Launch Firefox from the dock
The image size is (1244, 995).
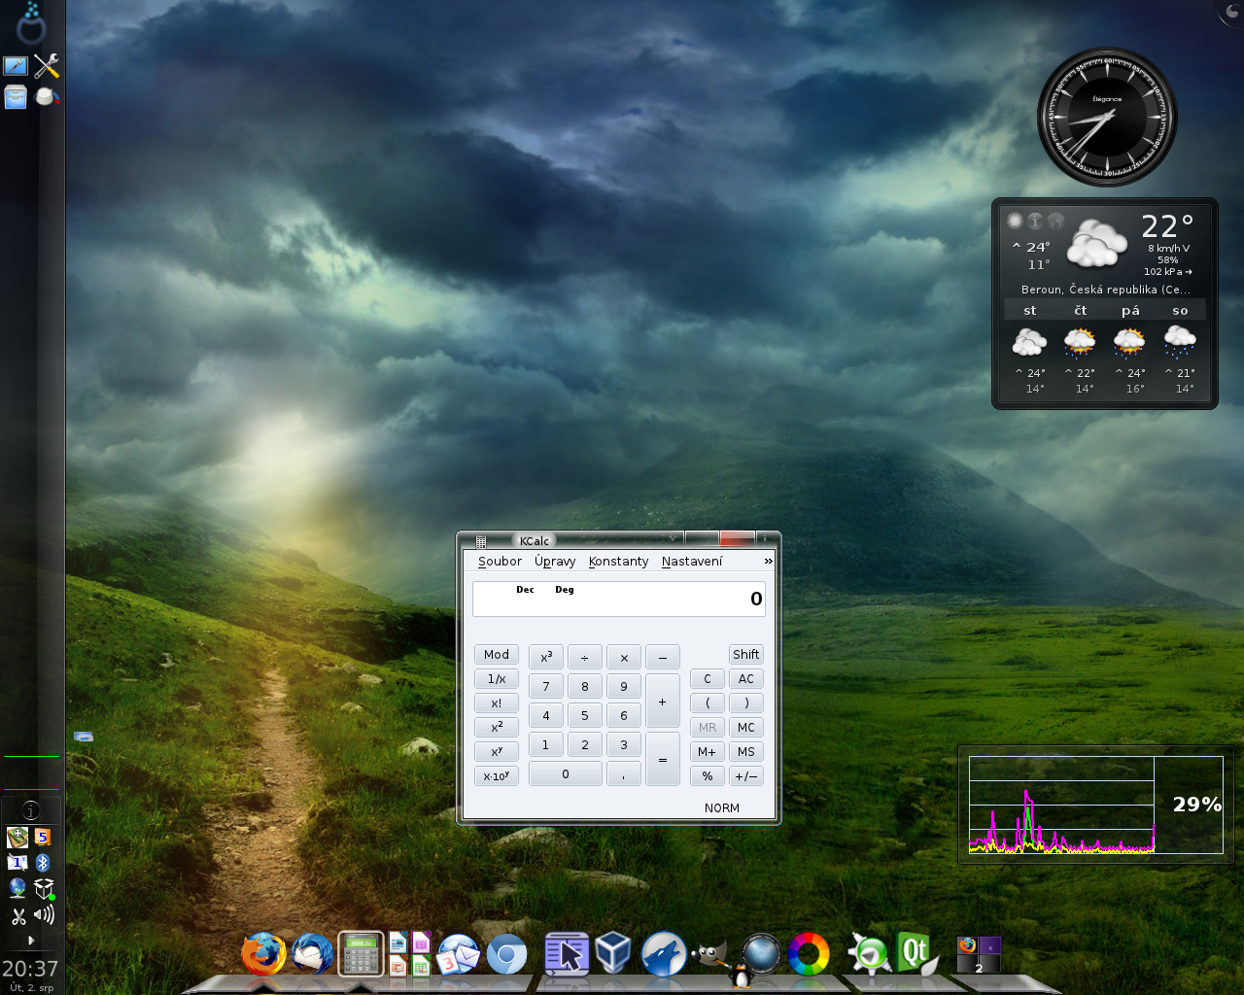point(263,953)
